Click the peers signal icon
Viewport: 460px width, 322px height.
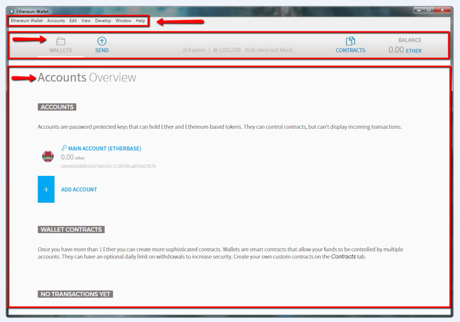tap(185, 50)
